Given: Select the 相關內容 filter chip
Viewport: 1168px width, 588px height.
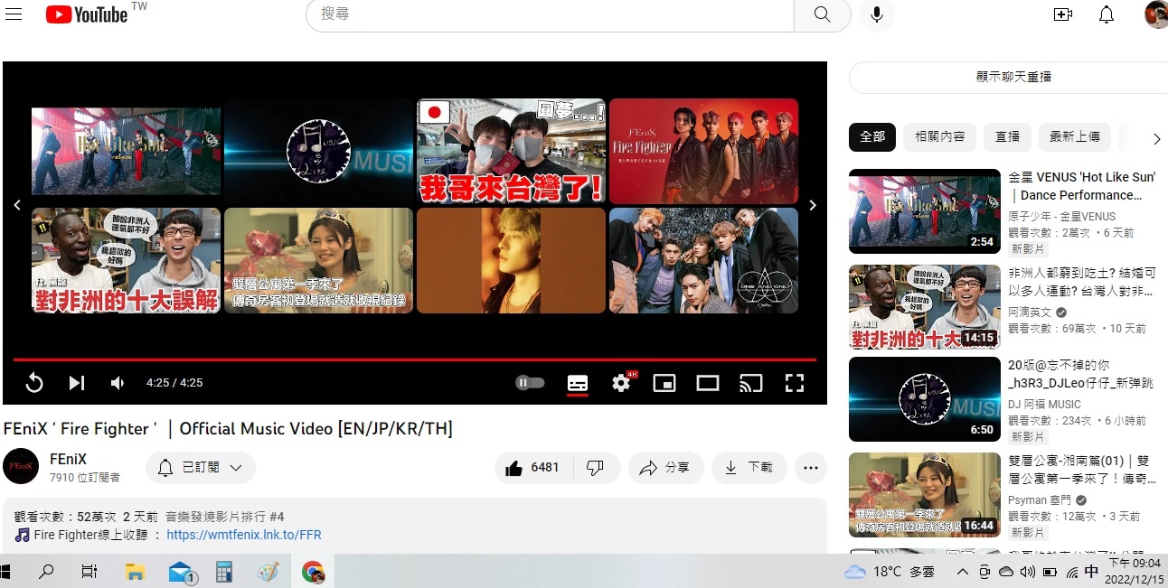Looking at the screenshot, I should tap(940, 136).
